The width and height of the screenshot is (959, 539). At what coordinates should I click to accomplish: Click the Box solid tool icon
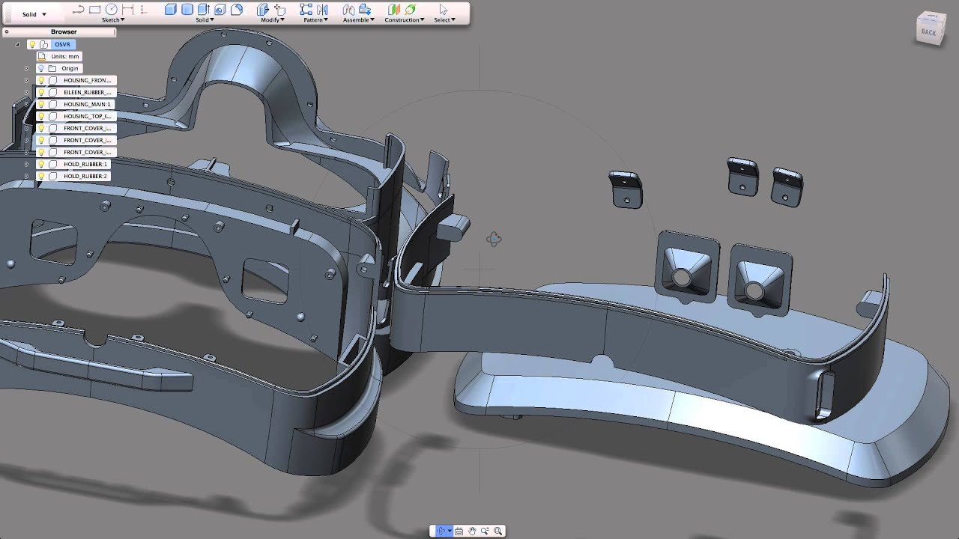[x=171, y=10]
